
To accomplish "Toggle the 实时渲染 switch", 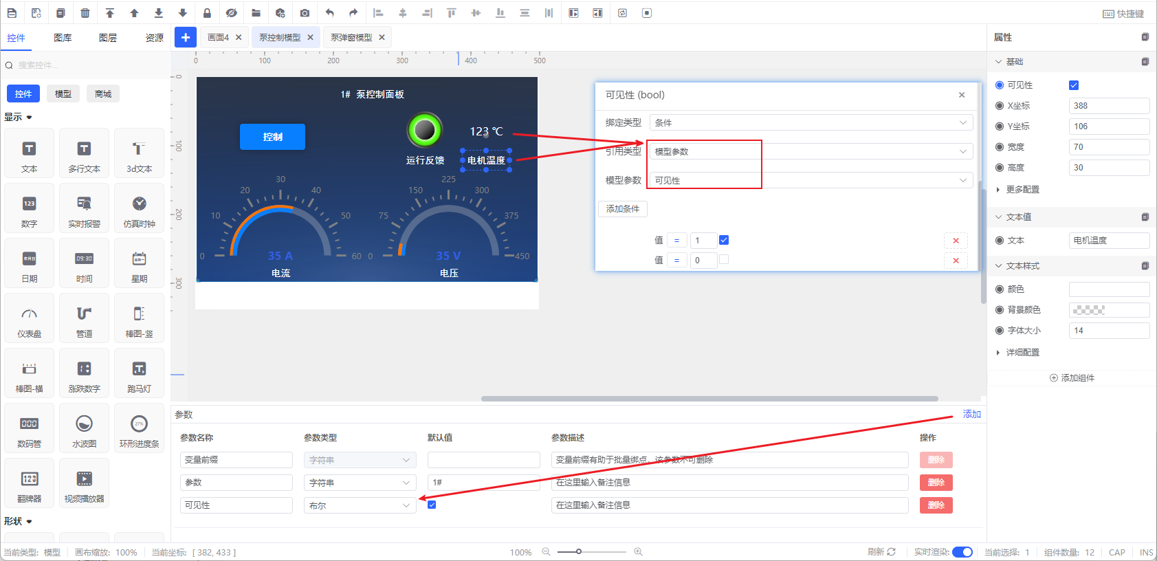I will 962,552.
